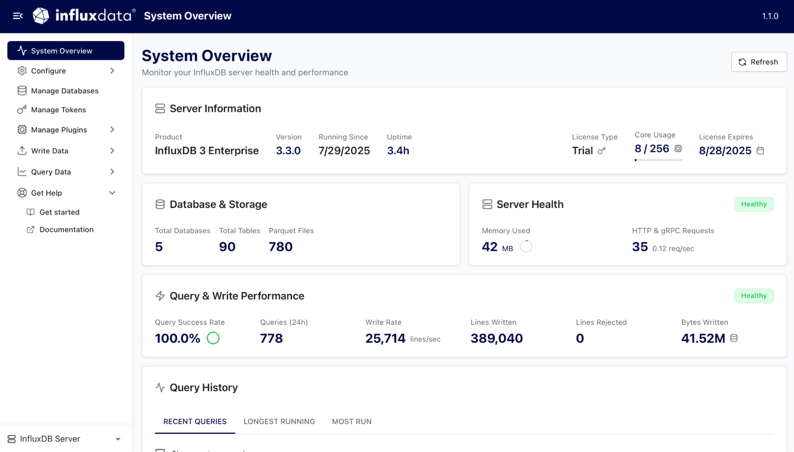
Task: Click the Server Health section icon
Action: point(487,204)
